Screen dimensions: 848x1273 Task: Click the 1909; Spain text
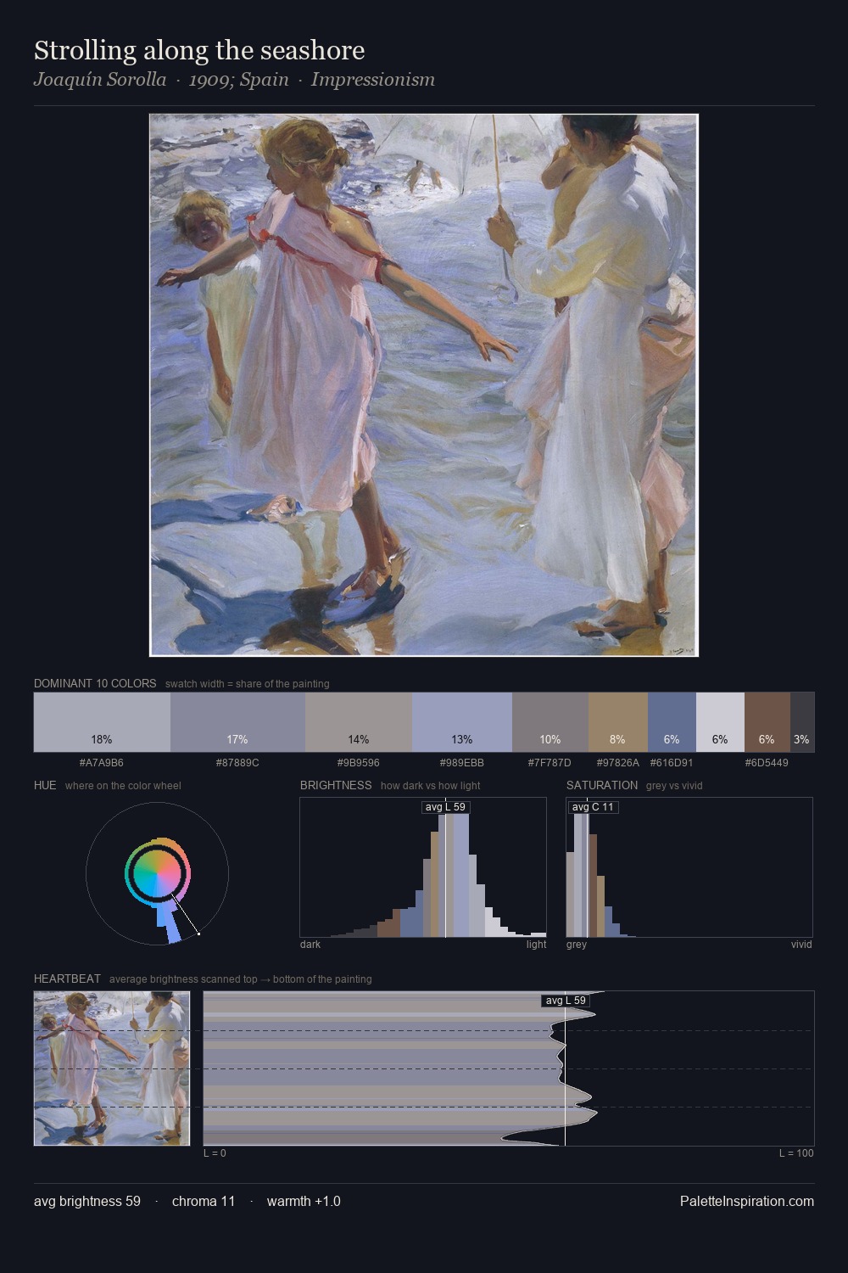[238, 80]
